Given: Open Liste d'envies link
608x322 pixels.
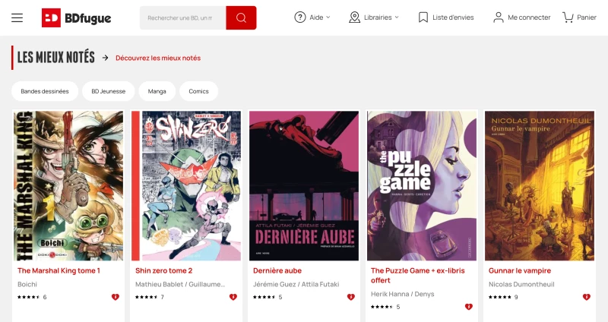Looking at the screenshot, I should click(x=453, y=17).
